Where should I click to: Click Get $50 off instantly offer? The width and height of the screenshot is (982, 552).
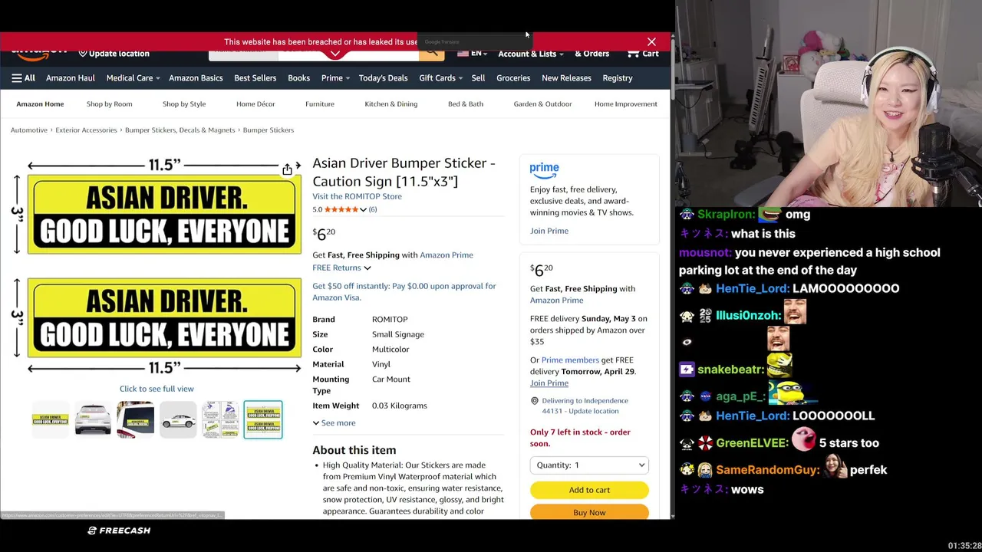pyautogui.click(x=404, y=291)
